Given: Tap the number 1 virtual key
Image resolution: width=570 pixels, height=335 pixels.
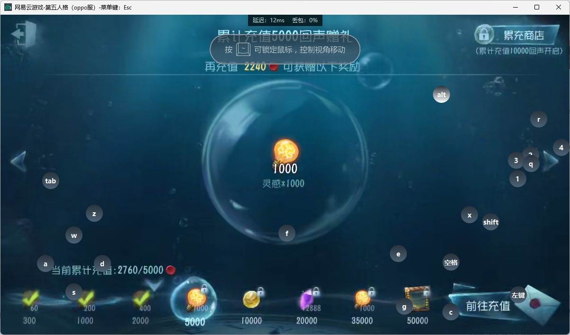Looking at the screenshot, I should pos(518,179).
